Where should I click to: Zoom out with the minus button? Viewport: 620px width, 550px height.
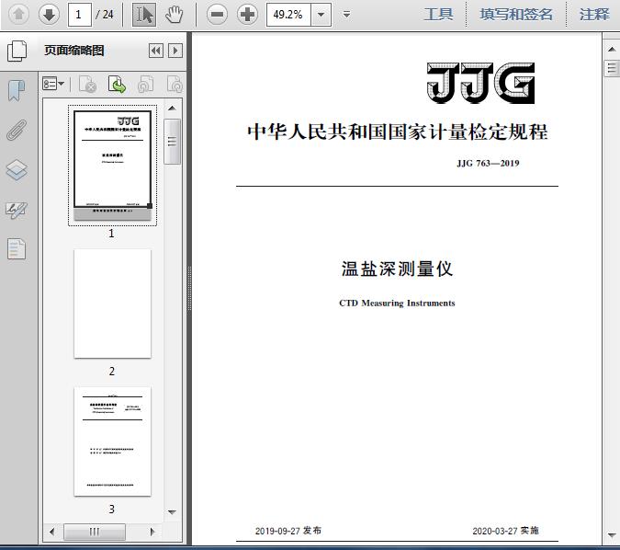[217, 14]
